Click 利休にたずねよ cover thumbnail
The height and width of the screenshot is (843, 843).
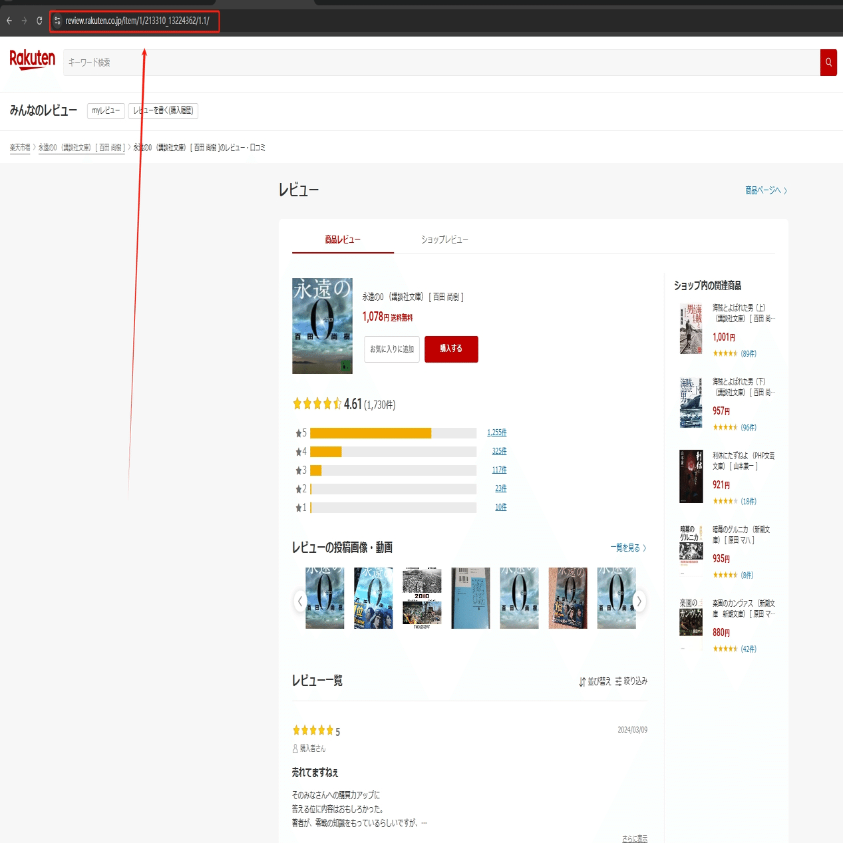click(691, 476)
